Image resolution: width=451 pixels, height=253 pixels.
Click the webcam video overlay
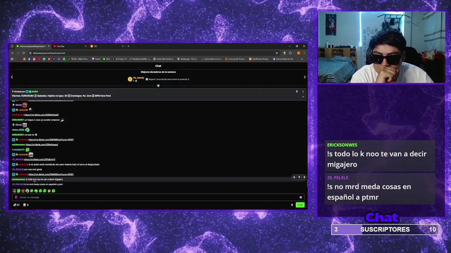coord(381,47)
